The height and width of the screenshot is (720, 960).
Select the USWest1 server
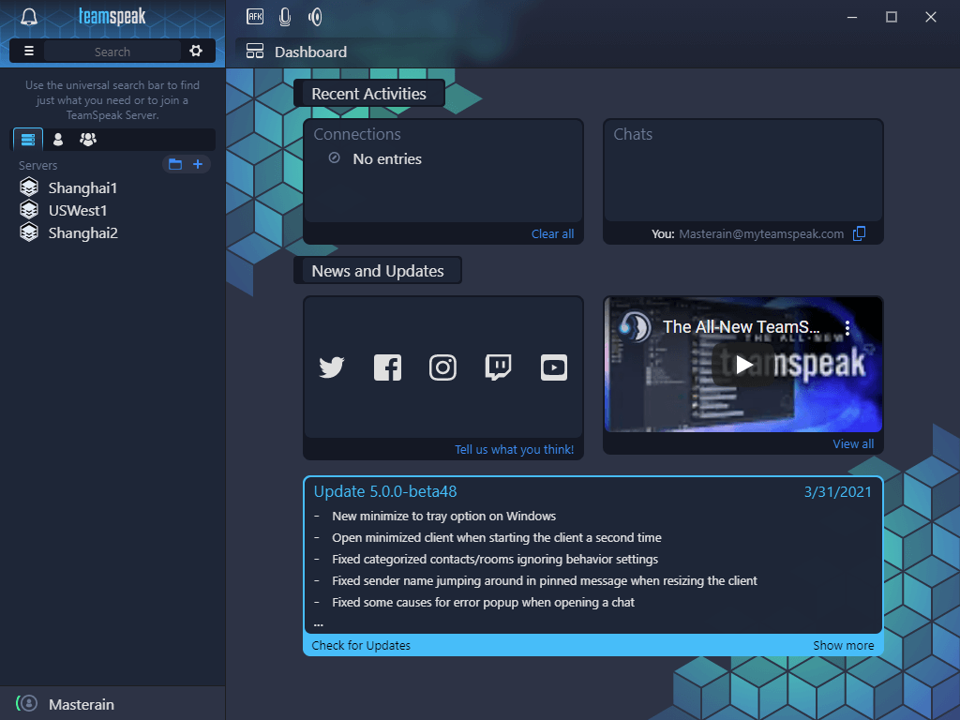tap(78, 210)
